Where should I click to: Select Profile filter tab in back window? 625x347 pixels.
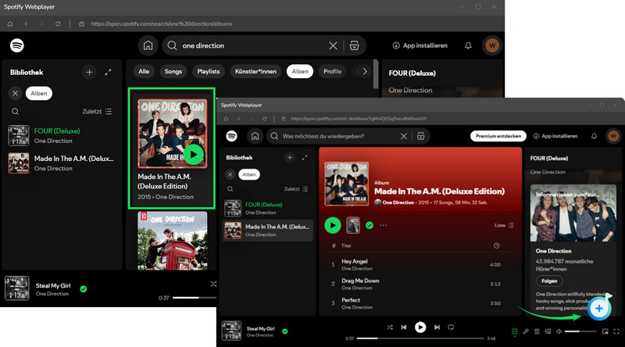[x=333, y=71]
